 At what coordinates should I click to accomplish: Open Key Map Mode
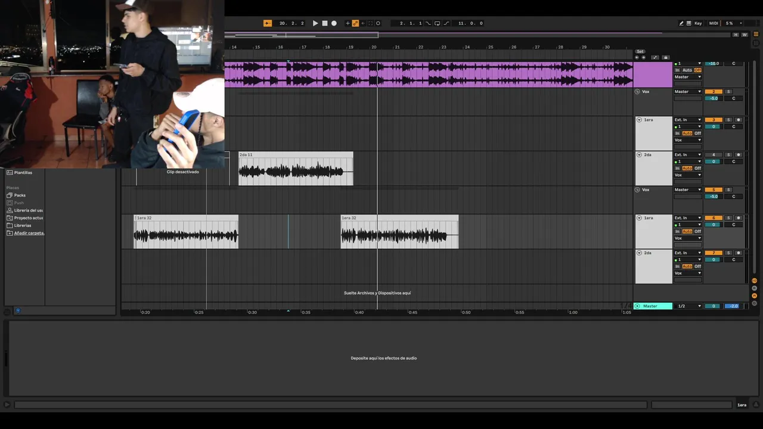pos(698,23)
